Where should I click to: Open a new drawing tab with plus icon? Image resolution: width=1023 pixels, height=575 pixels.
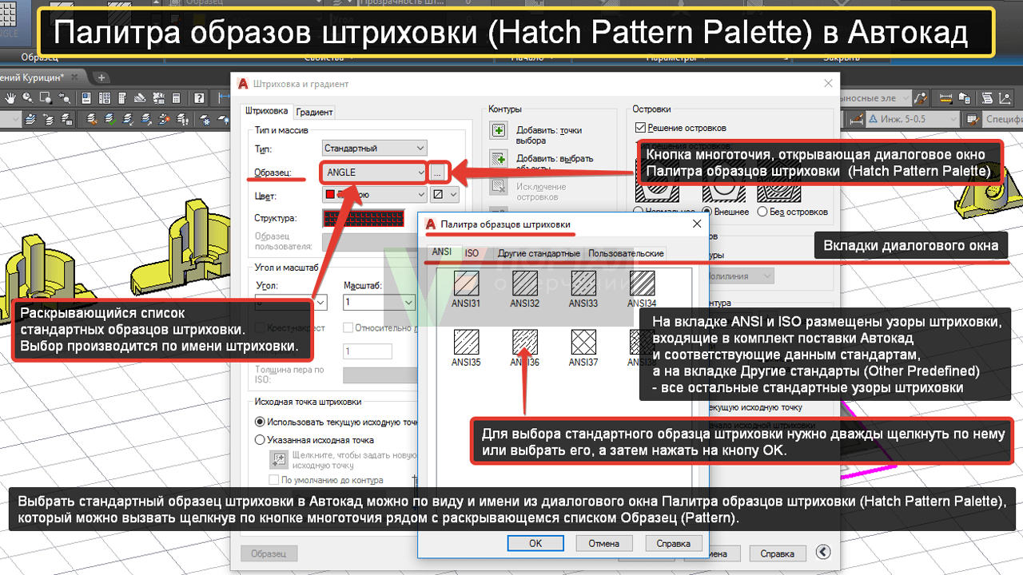(x=102, y=77)
